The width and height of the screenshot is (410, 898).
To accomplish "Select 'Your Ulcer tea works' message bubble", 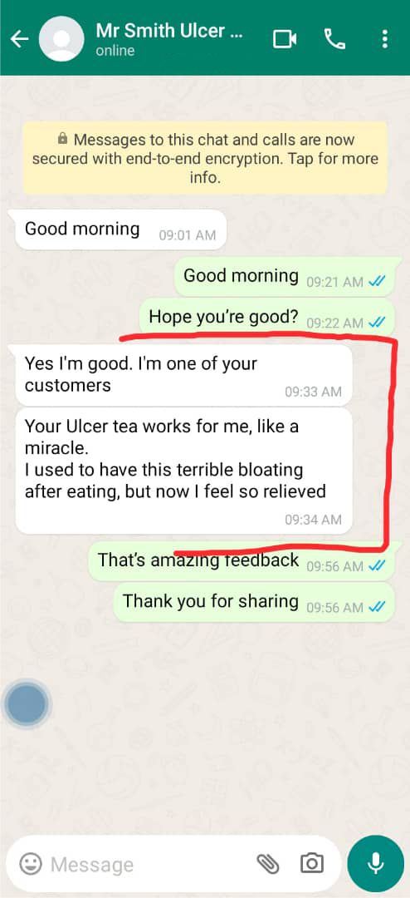I will 183,471.
